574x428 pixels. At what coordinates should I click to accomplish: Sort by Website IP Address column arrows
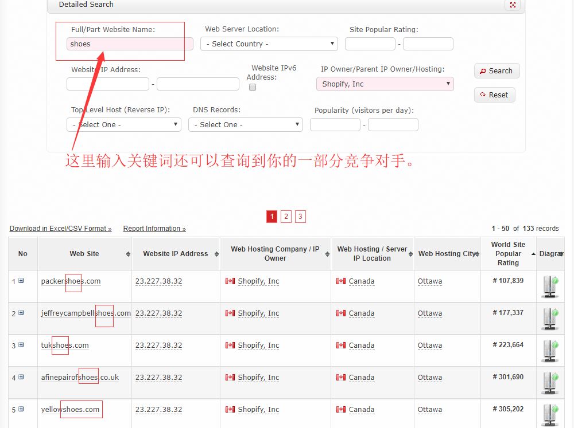(216, 254)
